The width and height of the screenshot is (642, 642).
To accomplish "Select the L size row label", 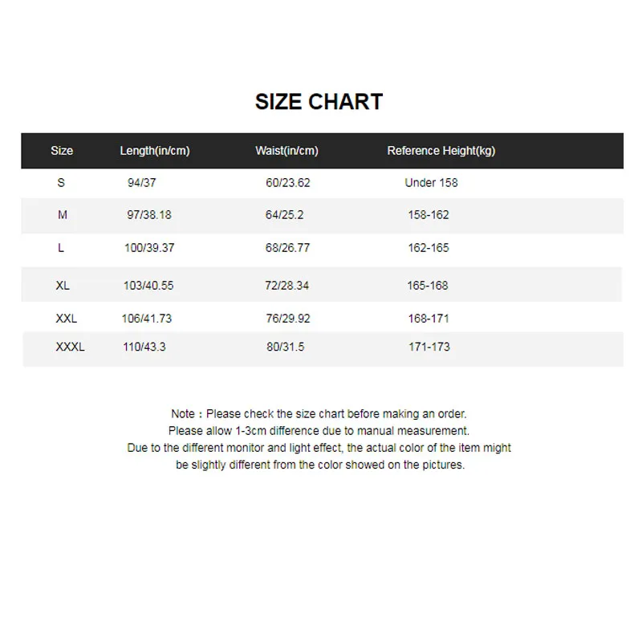I will 61,248.
